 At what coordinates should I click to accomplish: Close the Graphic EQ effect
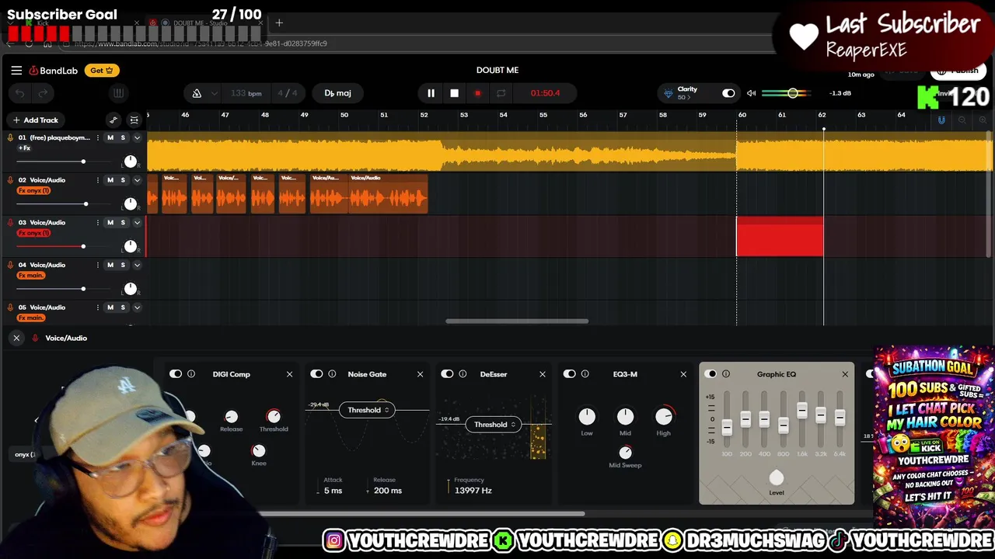(845, 374)
